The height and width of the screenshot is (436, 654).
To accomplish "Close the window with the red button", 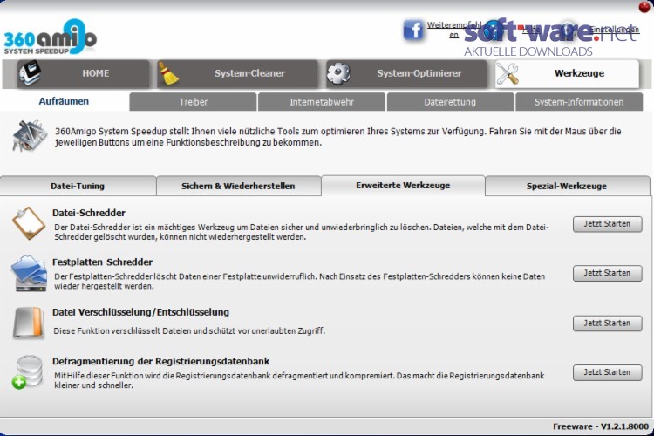I will tap(644, 7).
